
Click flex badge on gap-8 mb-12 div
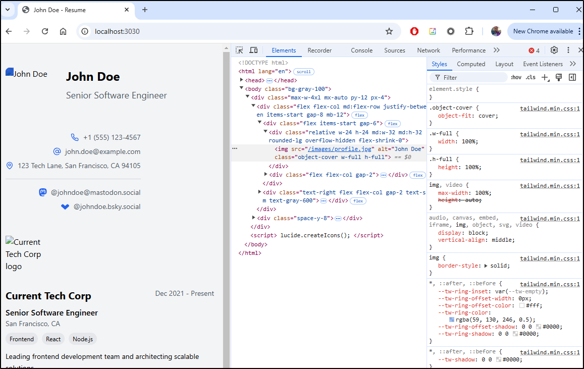point(359,115)
